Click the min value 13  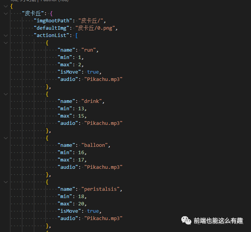(81, 109)
